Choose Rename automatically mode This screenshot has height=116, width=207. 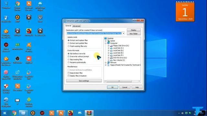[x=77, y=62]
